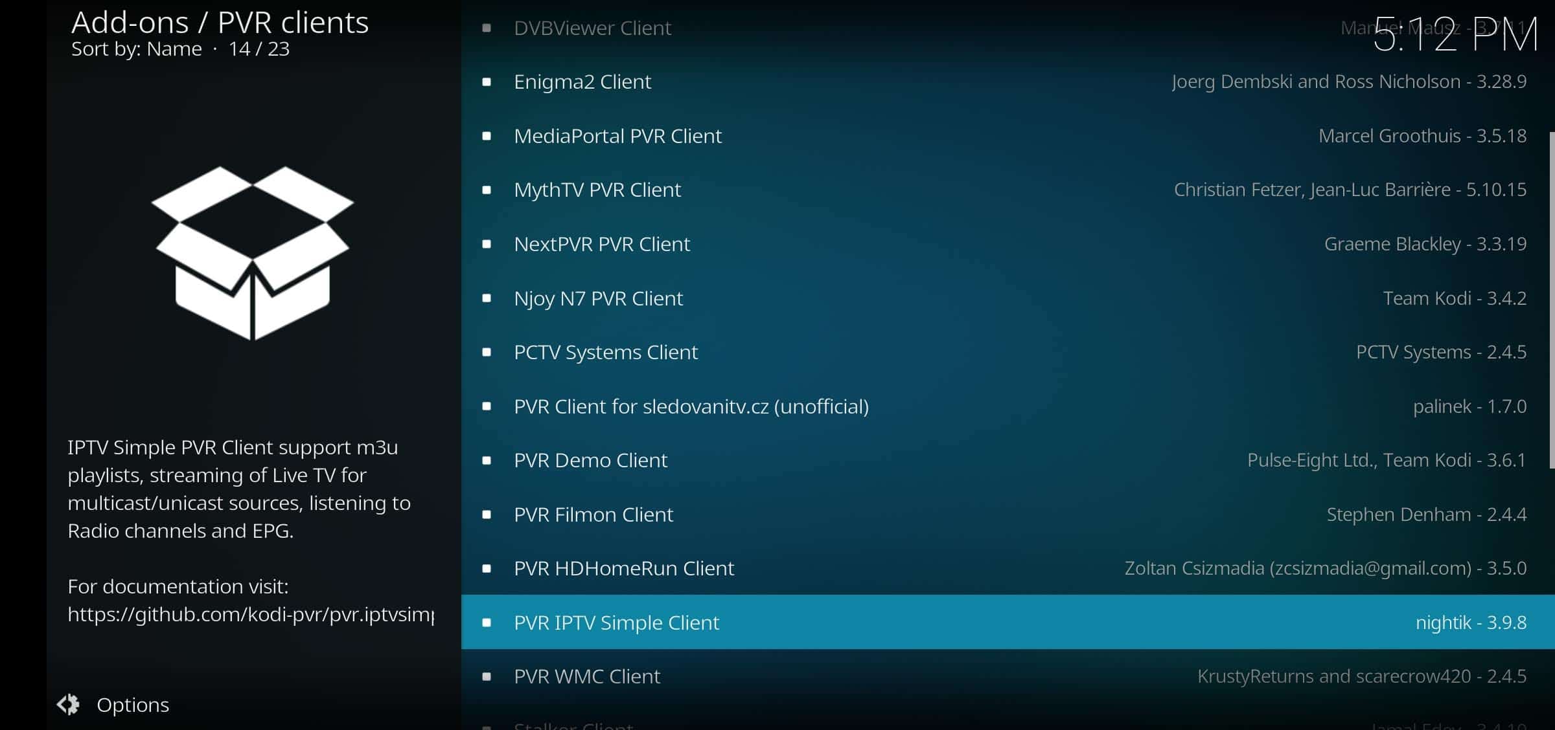This screenshot has width=1555, height=730.
Task: Click 'Graeme Blackley - 3.3.19' text
Action: coord(1425,244)
